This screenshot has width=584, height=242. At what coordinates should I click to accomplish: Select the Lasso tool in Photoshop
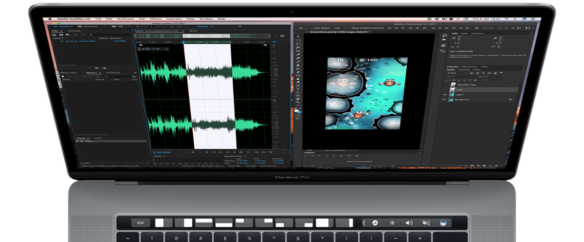[x=298, y=45]
